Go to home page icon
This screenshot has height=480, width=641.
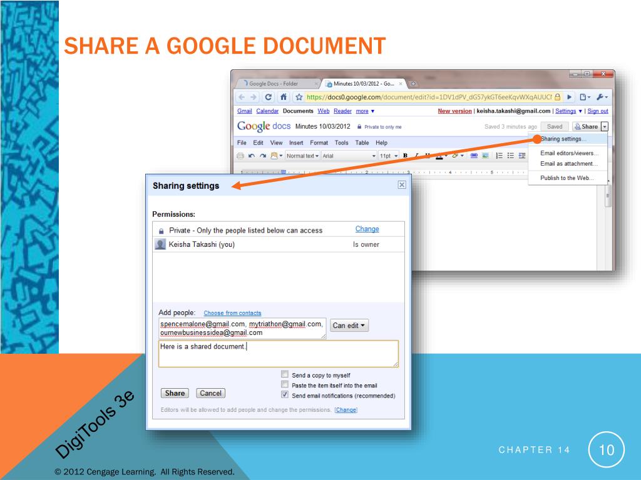click(x=284, y=97)
